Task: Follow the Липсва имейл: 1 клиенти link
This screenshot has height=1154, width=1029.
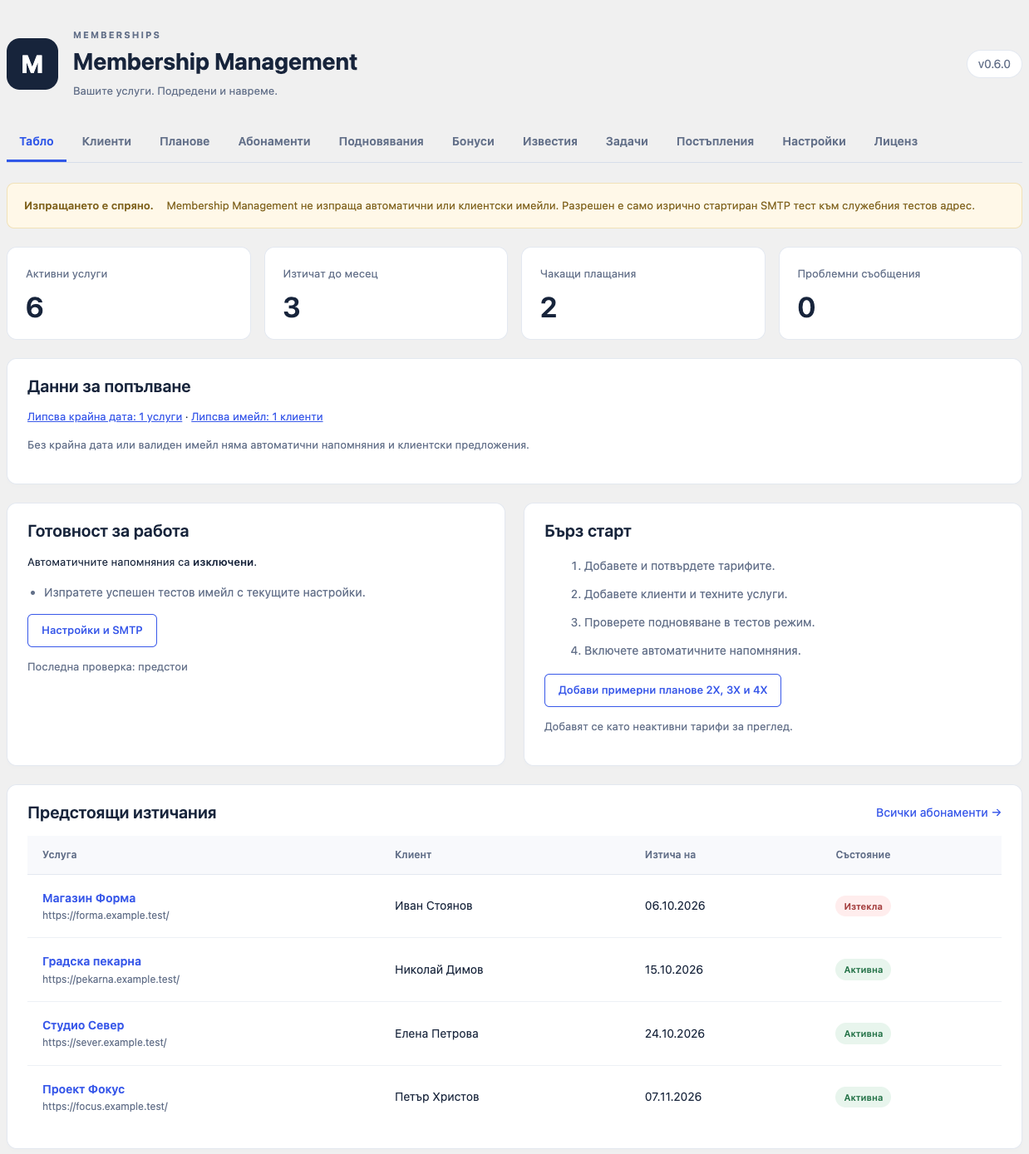Action: click(x=257, y=417)
